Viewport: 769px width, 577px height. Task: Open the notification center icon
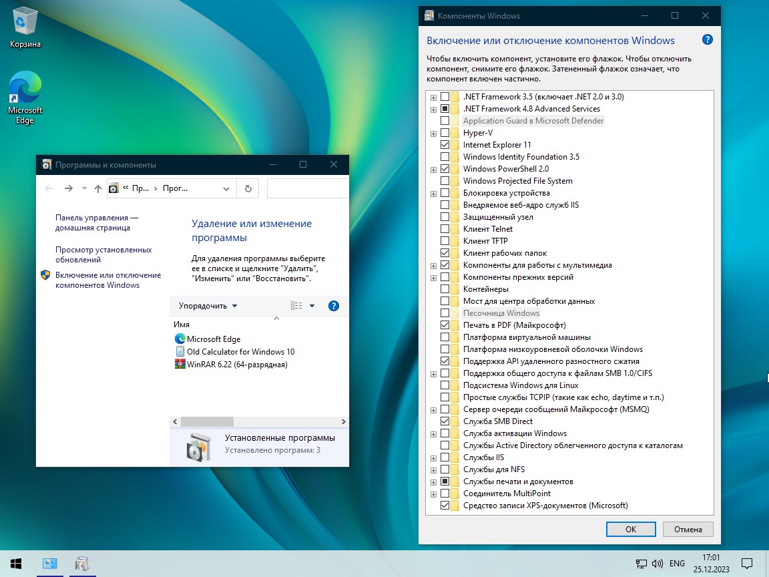coord(746,563)
